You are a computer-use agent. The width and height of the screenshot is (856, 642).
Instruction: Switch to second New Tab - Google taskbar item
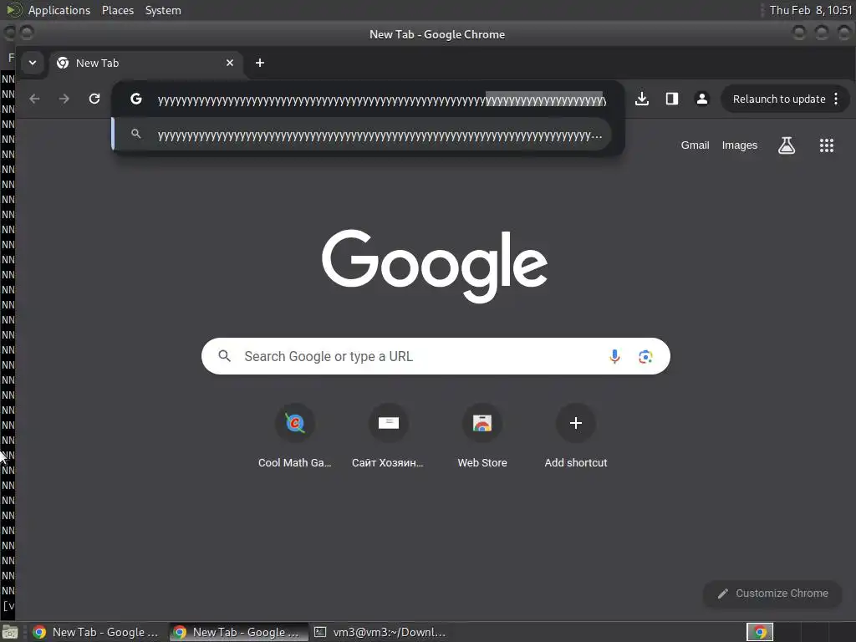click(238, 632)
